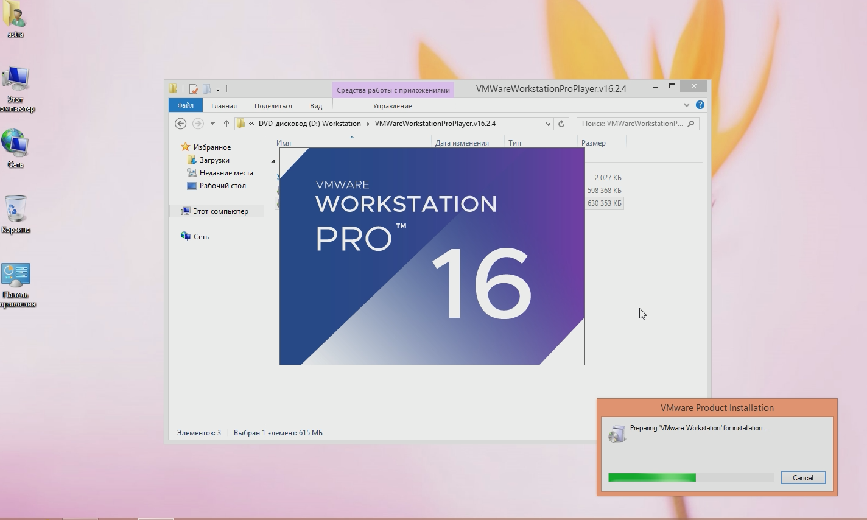Open Explorer help question mark
This screenshot has height=520, width=867.
[x=700, y=105]
